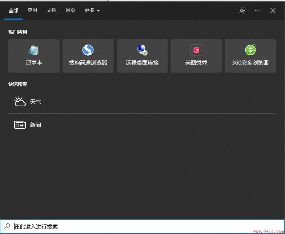Switch to the 文档 tab

51,10
